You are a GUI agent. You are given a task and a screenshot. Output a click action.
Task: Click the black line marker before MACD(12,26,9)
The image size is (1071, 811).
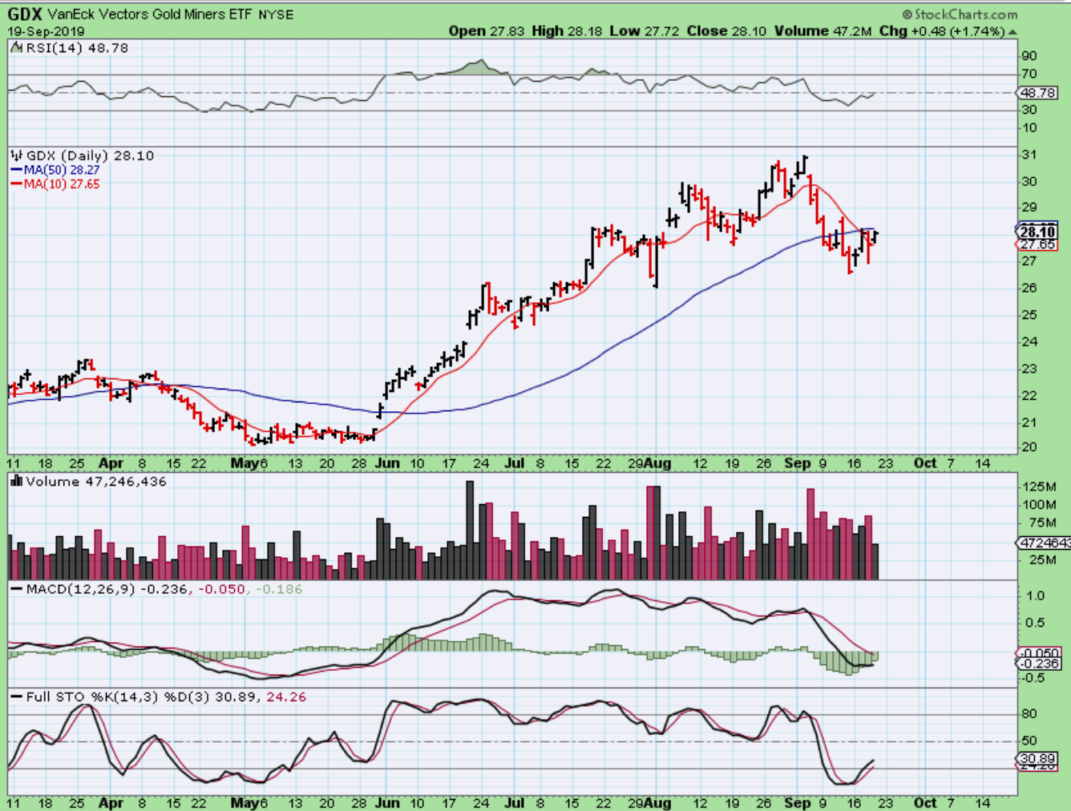pos(16,589)
